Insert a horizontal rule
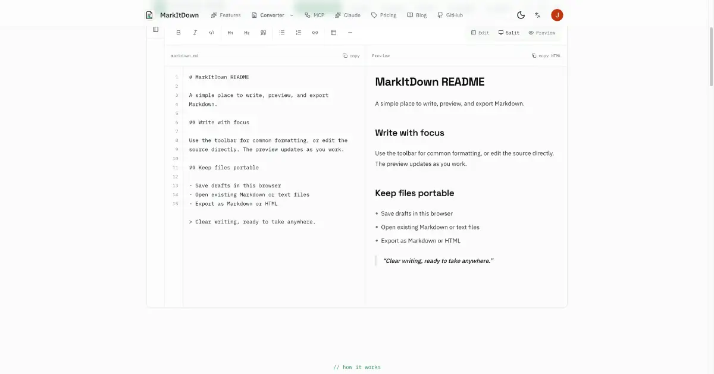 point(350,33)
